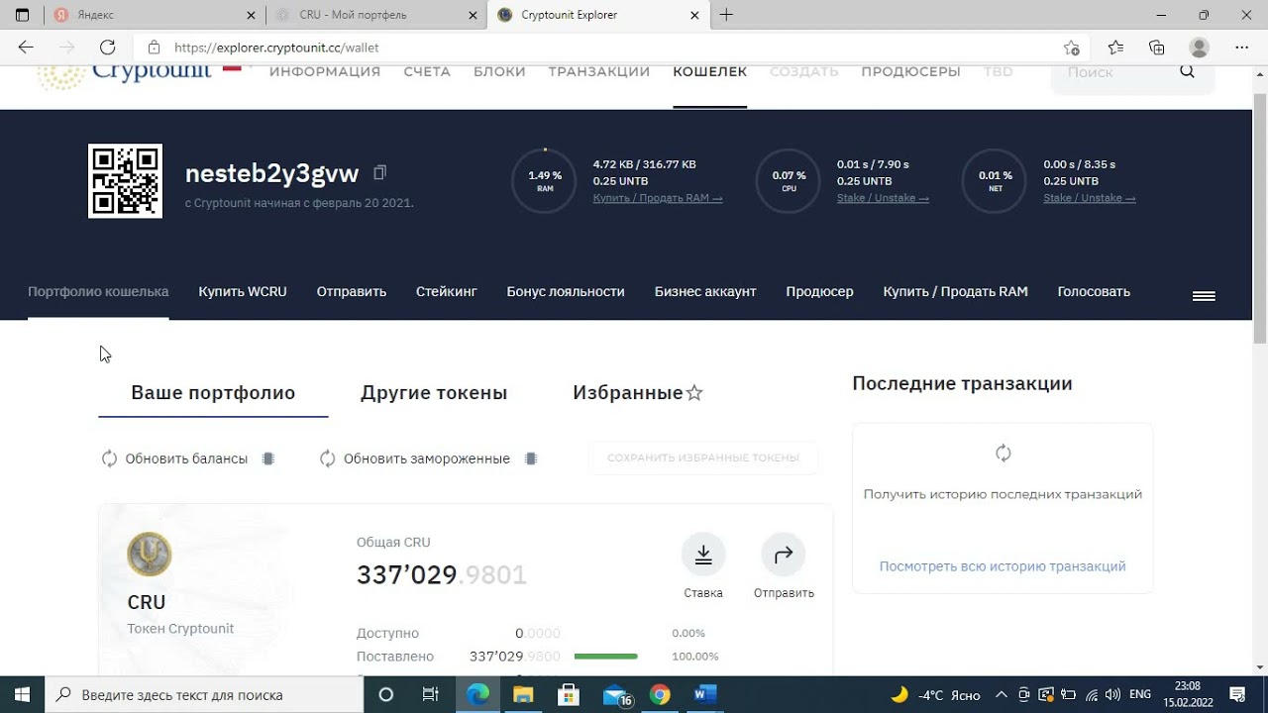Click the Поставлено green progress bar
Screen dimensions: 1268x713
point(605,657)
